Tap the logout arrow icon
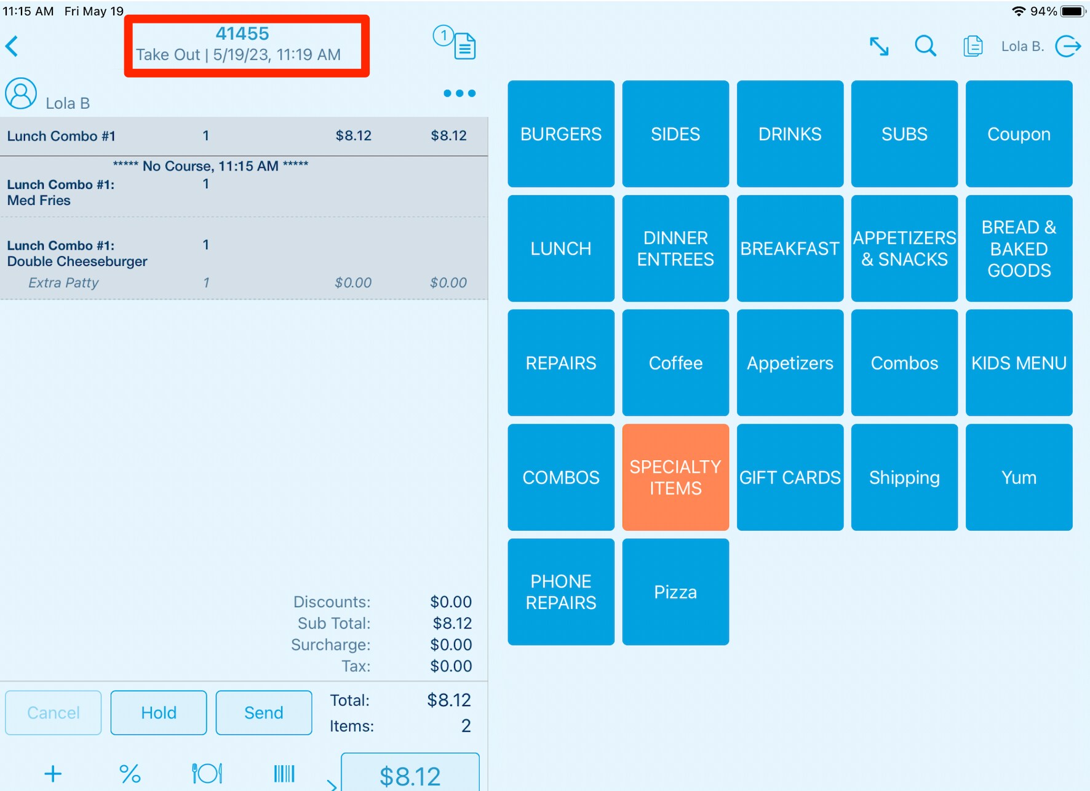The image size is (1090, 791). [1068, 46]
